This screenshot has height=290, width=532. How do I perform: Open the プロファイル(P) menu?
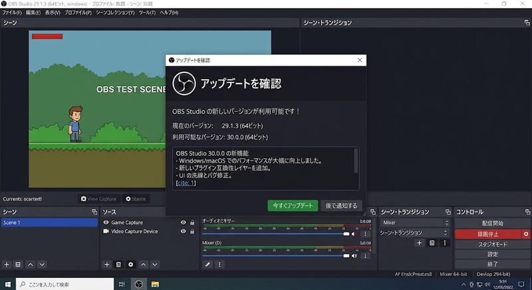pyautogui.click(x=78, y=13)
